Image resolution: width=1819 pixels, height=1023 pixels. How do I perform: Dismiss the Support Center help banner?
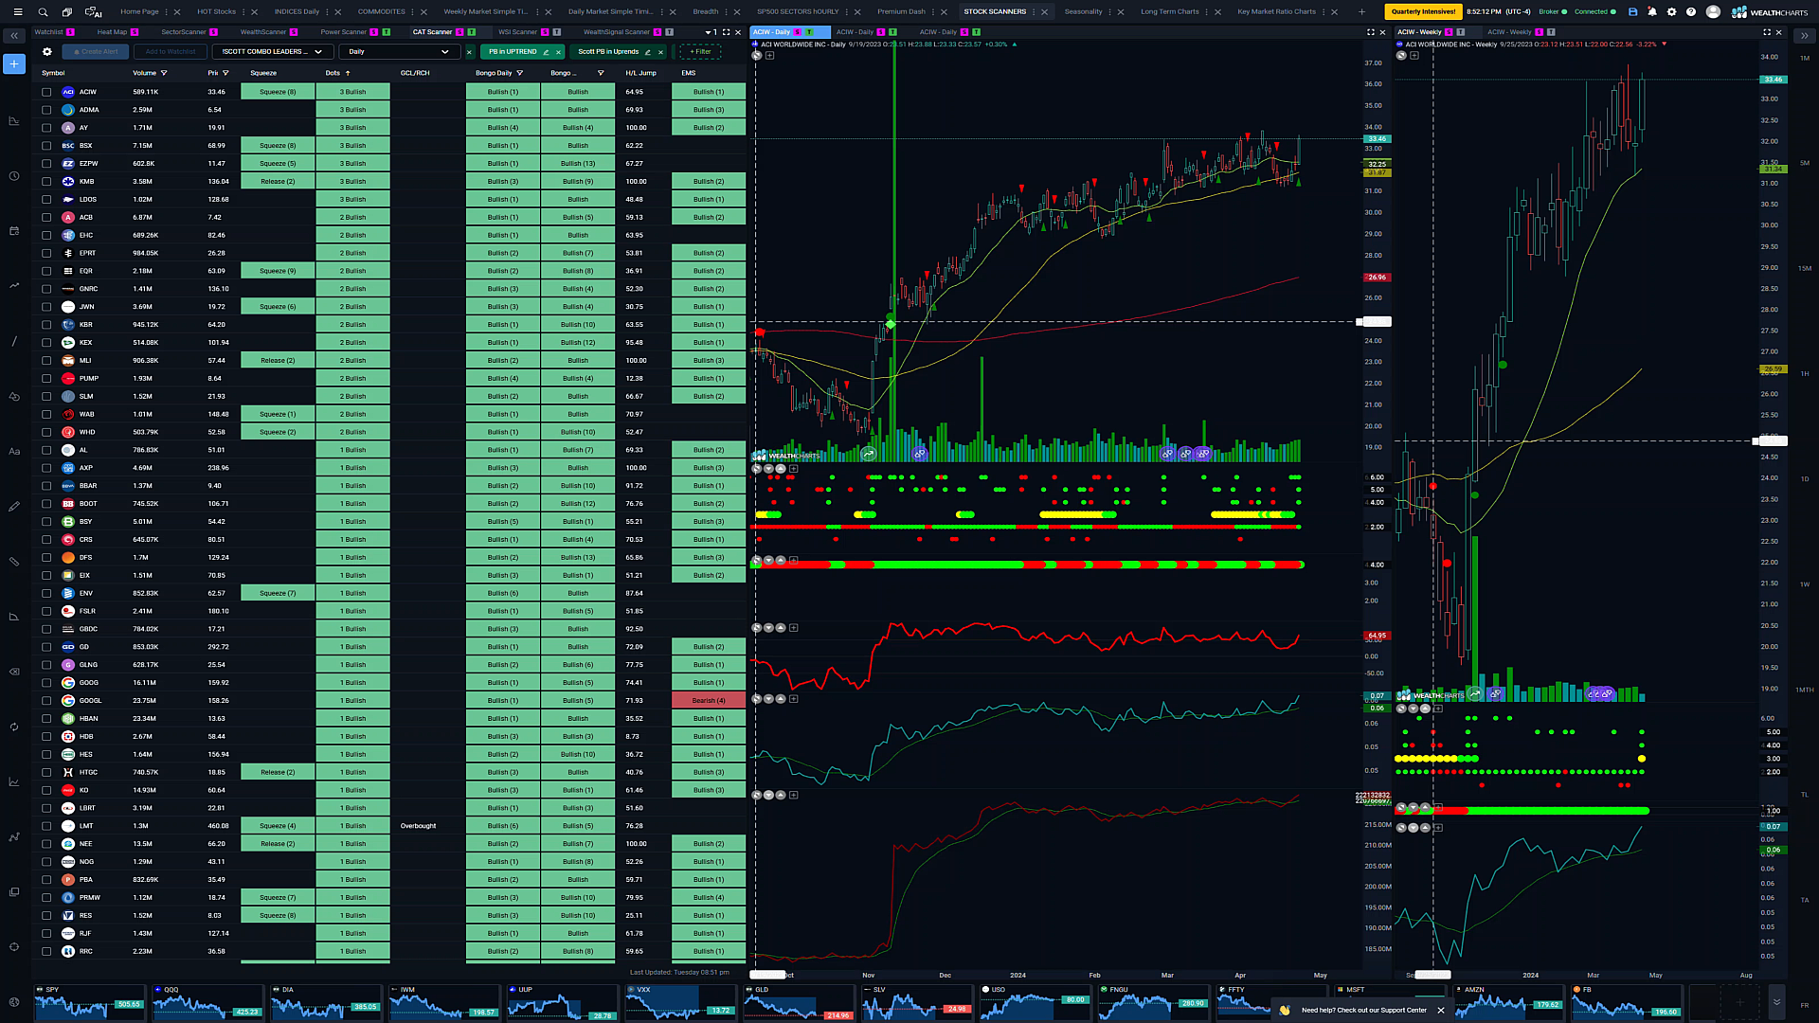(1441, 1010)
